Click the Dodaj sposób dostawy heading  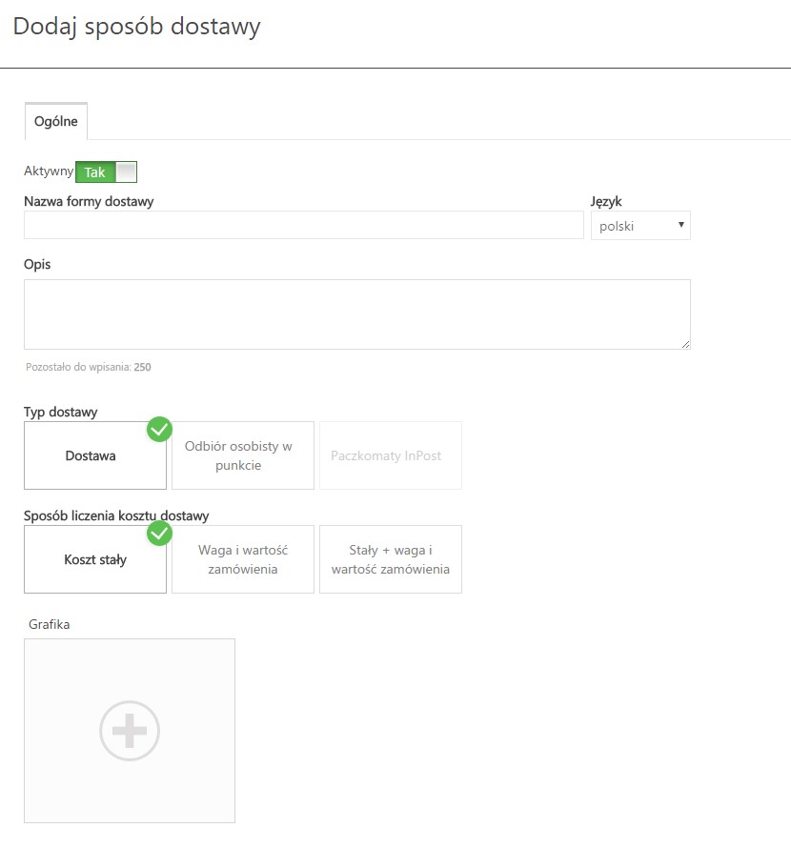[137, 27]
